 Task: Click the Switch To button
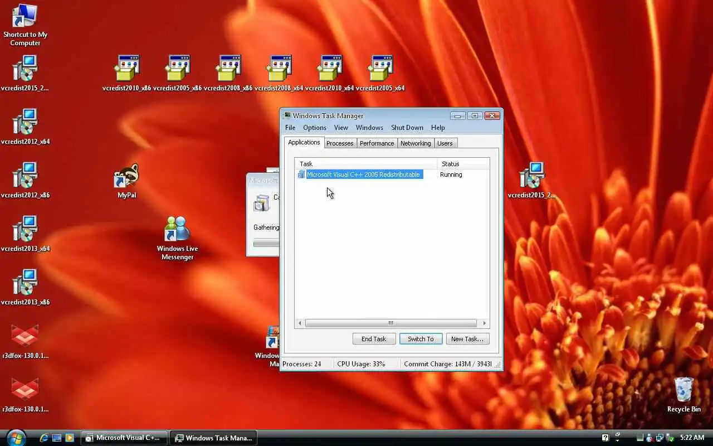(x=421, y=339)
